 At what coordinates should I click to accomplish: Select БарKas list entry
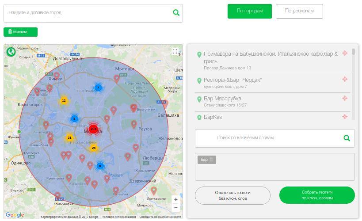pyautogui.click(x=273, y=116)
